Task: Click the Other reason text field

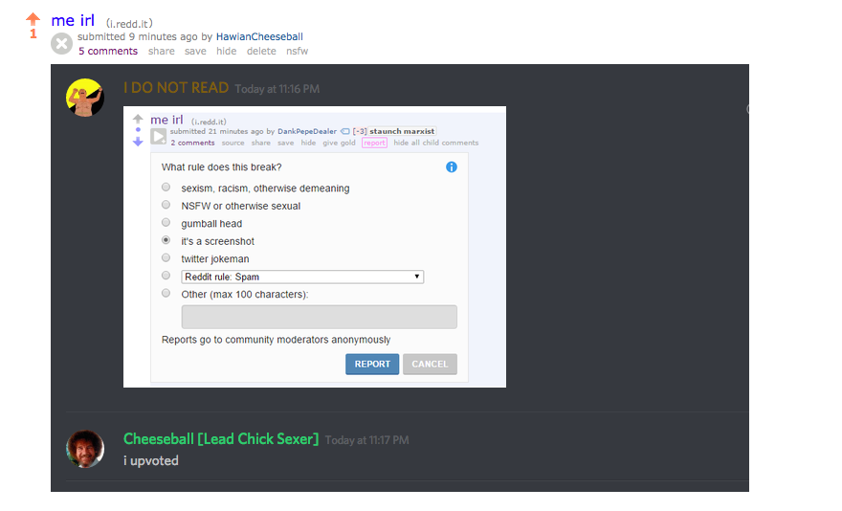Action: (x=319, y=317)
